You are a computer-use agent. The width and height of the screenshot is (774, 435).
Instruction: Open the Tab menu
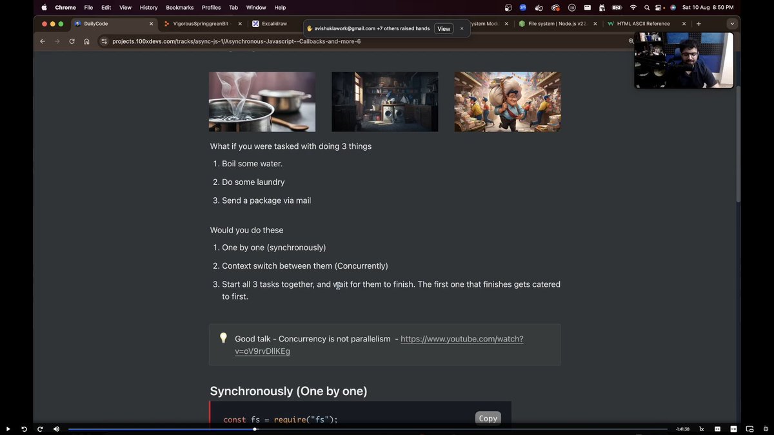233,8
